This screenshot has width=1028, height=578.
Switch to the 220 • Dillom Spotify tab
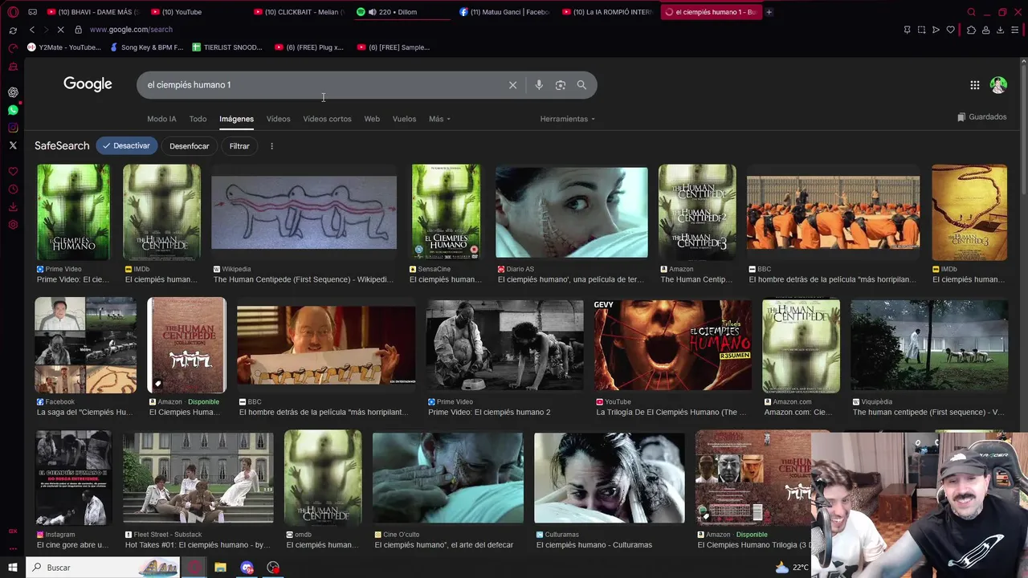click(402, 12)
